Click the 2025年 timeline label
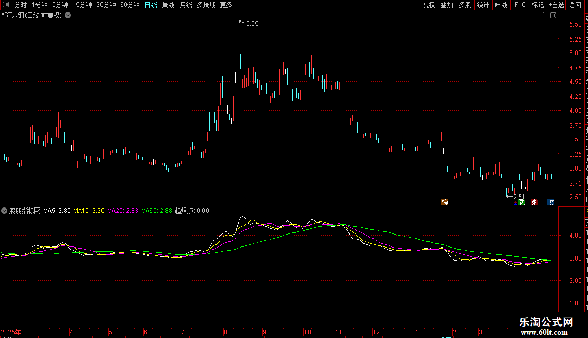588x338 pixels. click(11, 332)
